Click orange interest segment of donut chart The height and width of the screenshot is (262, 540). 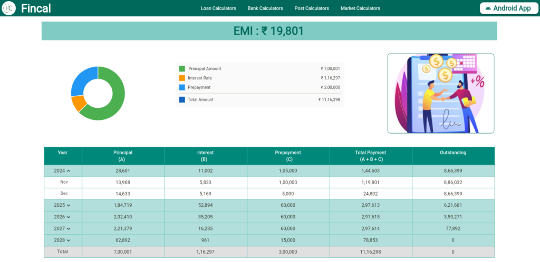(x=79, y=103)
